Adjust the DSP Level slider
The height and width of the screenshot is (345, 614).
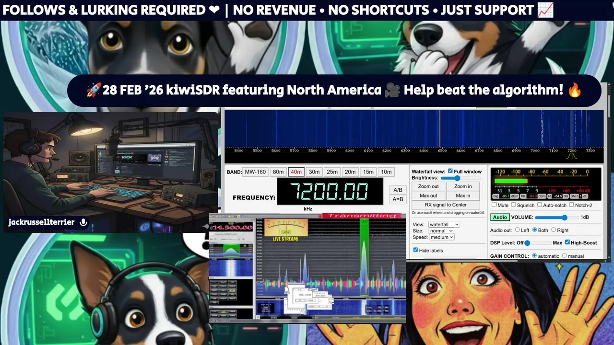click(x=538, y=243)
